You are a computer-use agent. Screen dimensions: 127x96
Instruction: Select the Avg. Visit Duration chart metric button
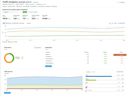(15, 23)
